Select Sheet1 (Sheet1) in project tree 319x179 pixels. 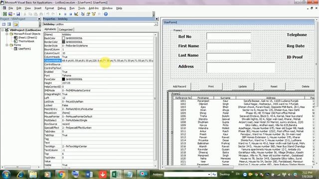(x=28, y=38)
